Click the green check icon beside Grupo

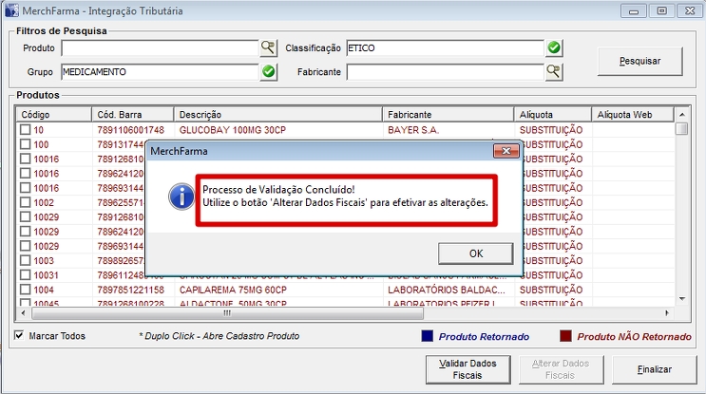coord(268,71)
